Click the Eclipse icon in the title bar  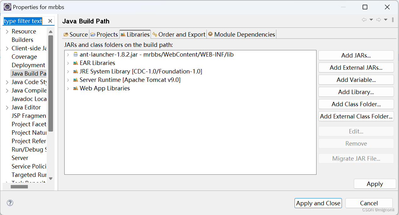(x=7, y=7)
